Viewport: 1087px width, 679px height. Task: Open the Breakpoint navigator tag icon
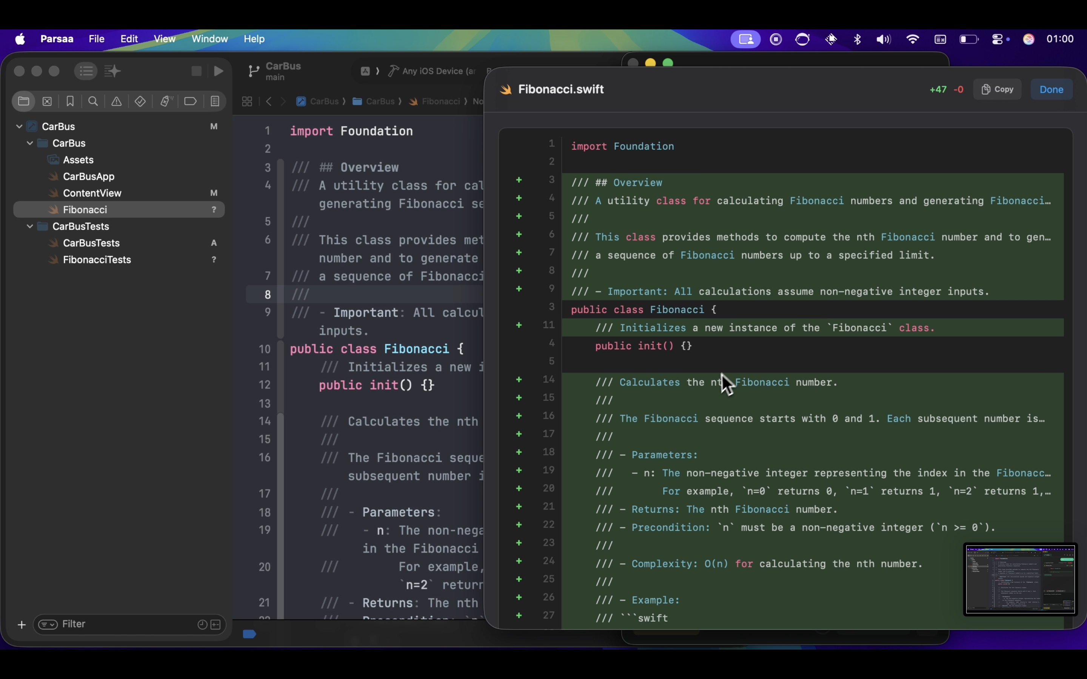(x=191, y=101)
